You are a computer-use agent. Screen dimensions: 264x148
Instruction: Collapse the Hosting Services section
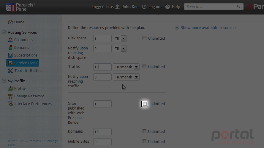(x=4, y=32)
